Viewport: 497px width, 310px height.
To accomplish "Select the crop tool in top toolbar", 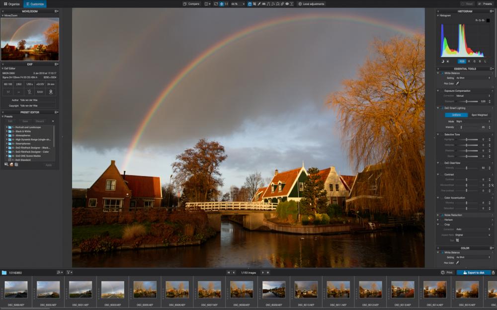I will click(x=254, y=4).
